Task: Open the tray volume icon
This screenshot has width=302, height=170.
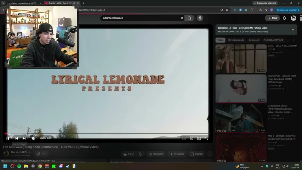Action: tap(287, 166)
